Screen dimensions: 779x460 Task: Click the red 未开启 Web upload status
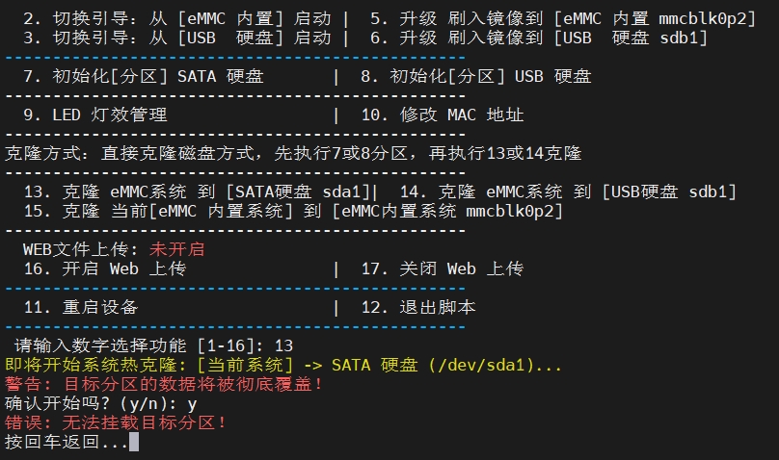(176, 249)
